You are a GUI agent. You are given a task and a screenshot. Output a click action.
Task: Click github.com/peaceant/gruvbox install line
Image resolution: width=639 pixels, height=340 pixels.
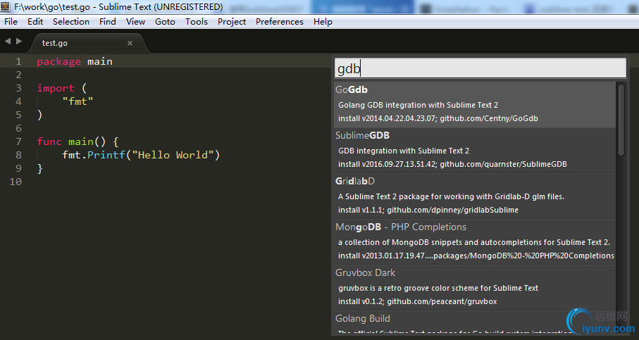(418, 302)
